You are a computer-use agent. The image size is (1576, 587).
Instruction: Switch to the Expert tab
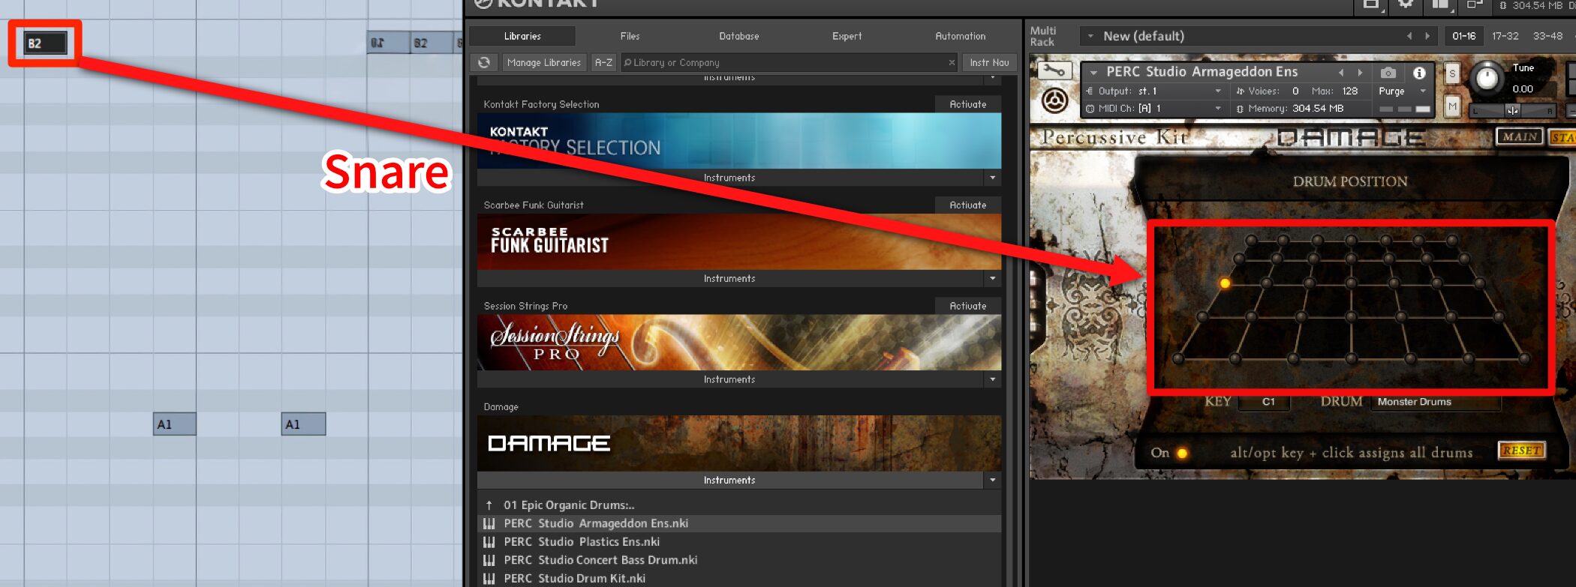pyautogui.click(x=847, y=36)
